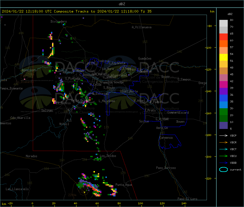The image size is (244, 207).
Task: Click the J_Prats location label
Action: coord(150,110)
